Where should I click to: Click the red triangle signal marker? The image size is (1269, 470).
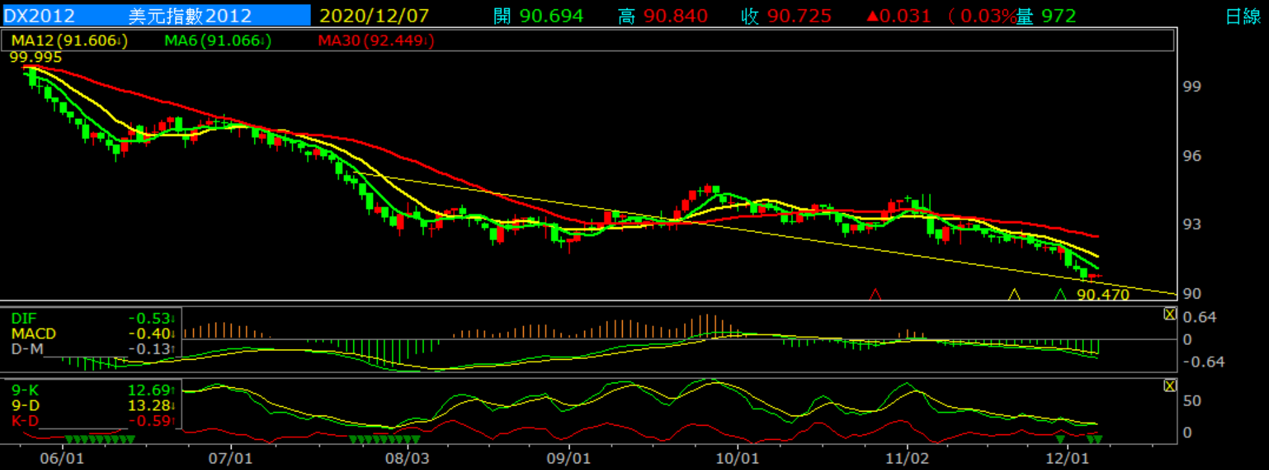pyautogui.click(x=875, y=294)
